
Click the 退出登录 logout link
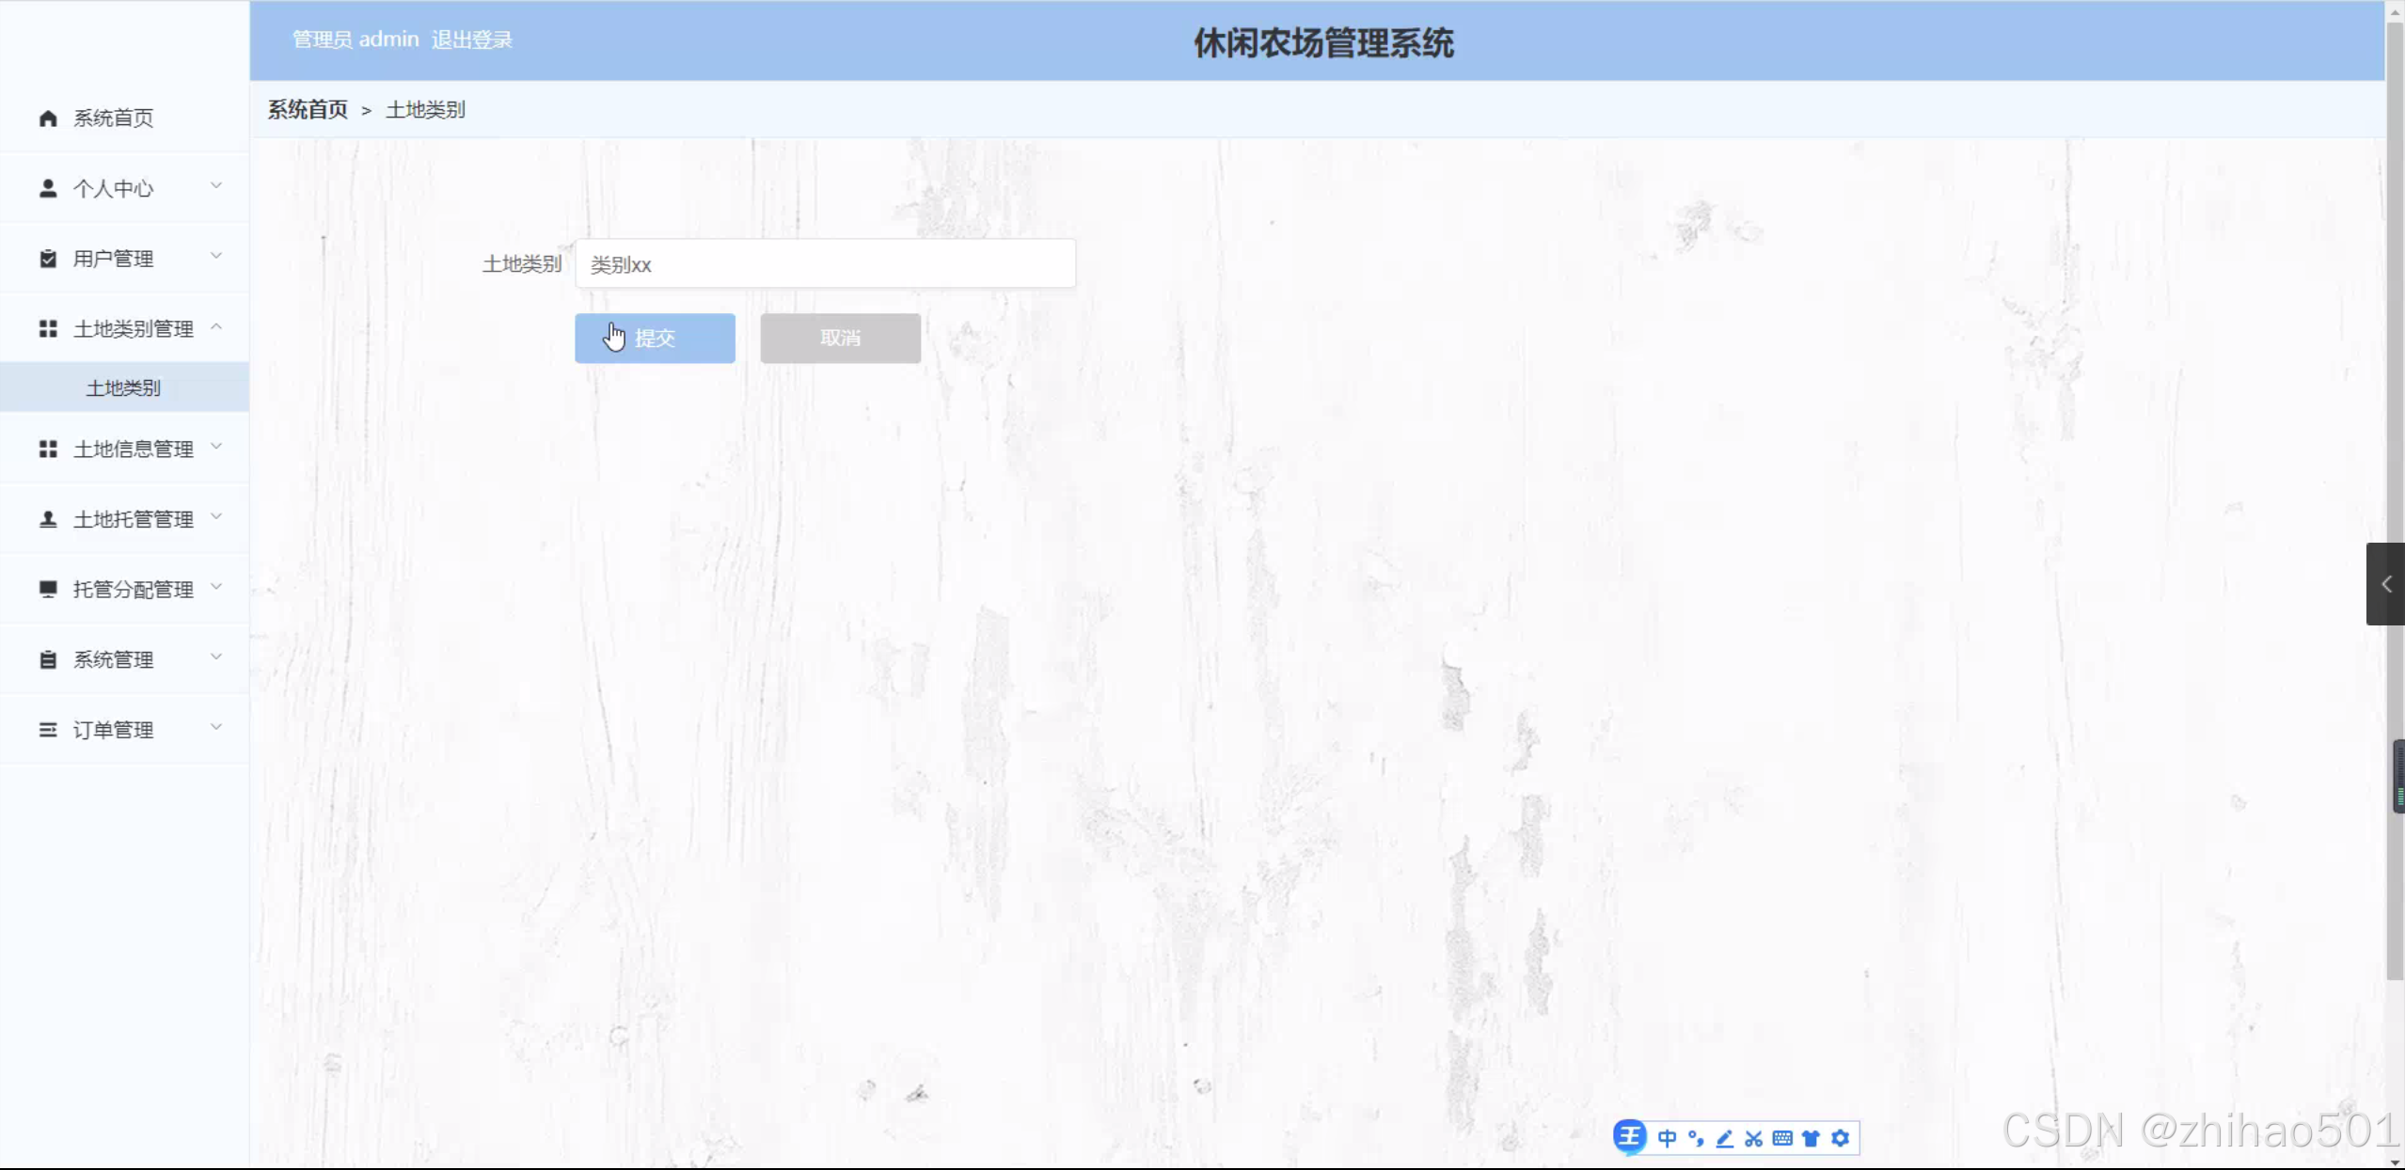tap(471, 39)
